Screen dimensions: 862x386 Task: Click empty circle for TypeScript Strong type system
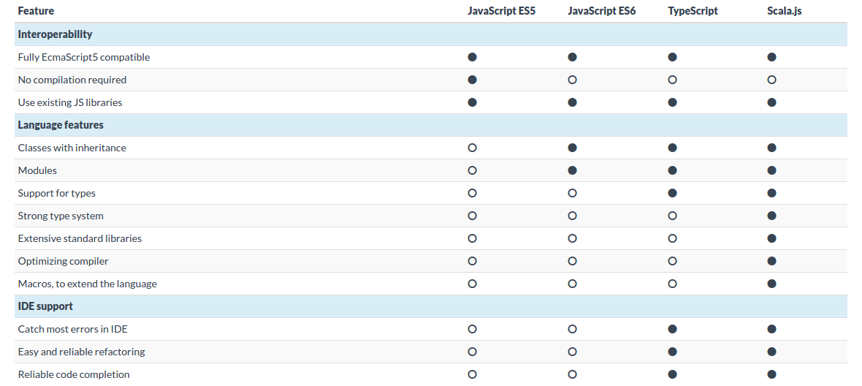coord(672,216)
